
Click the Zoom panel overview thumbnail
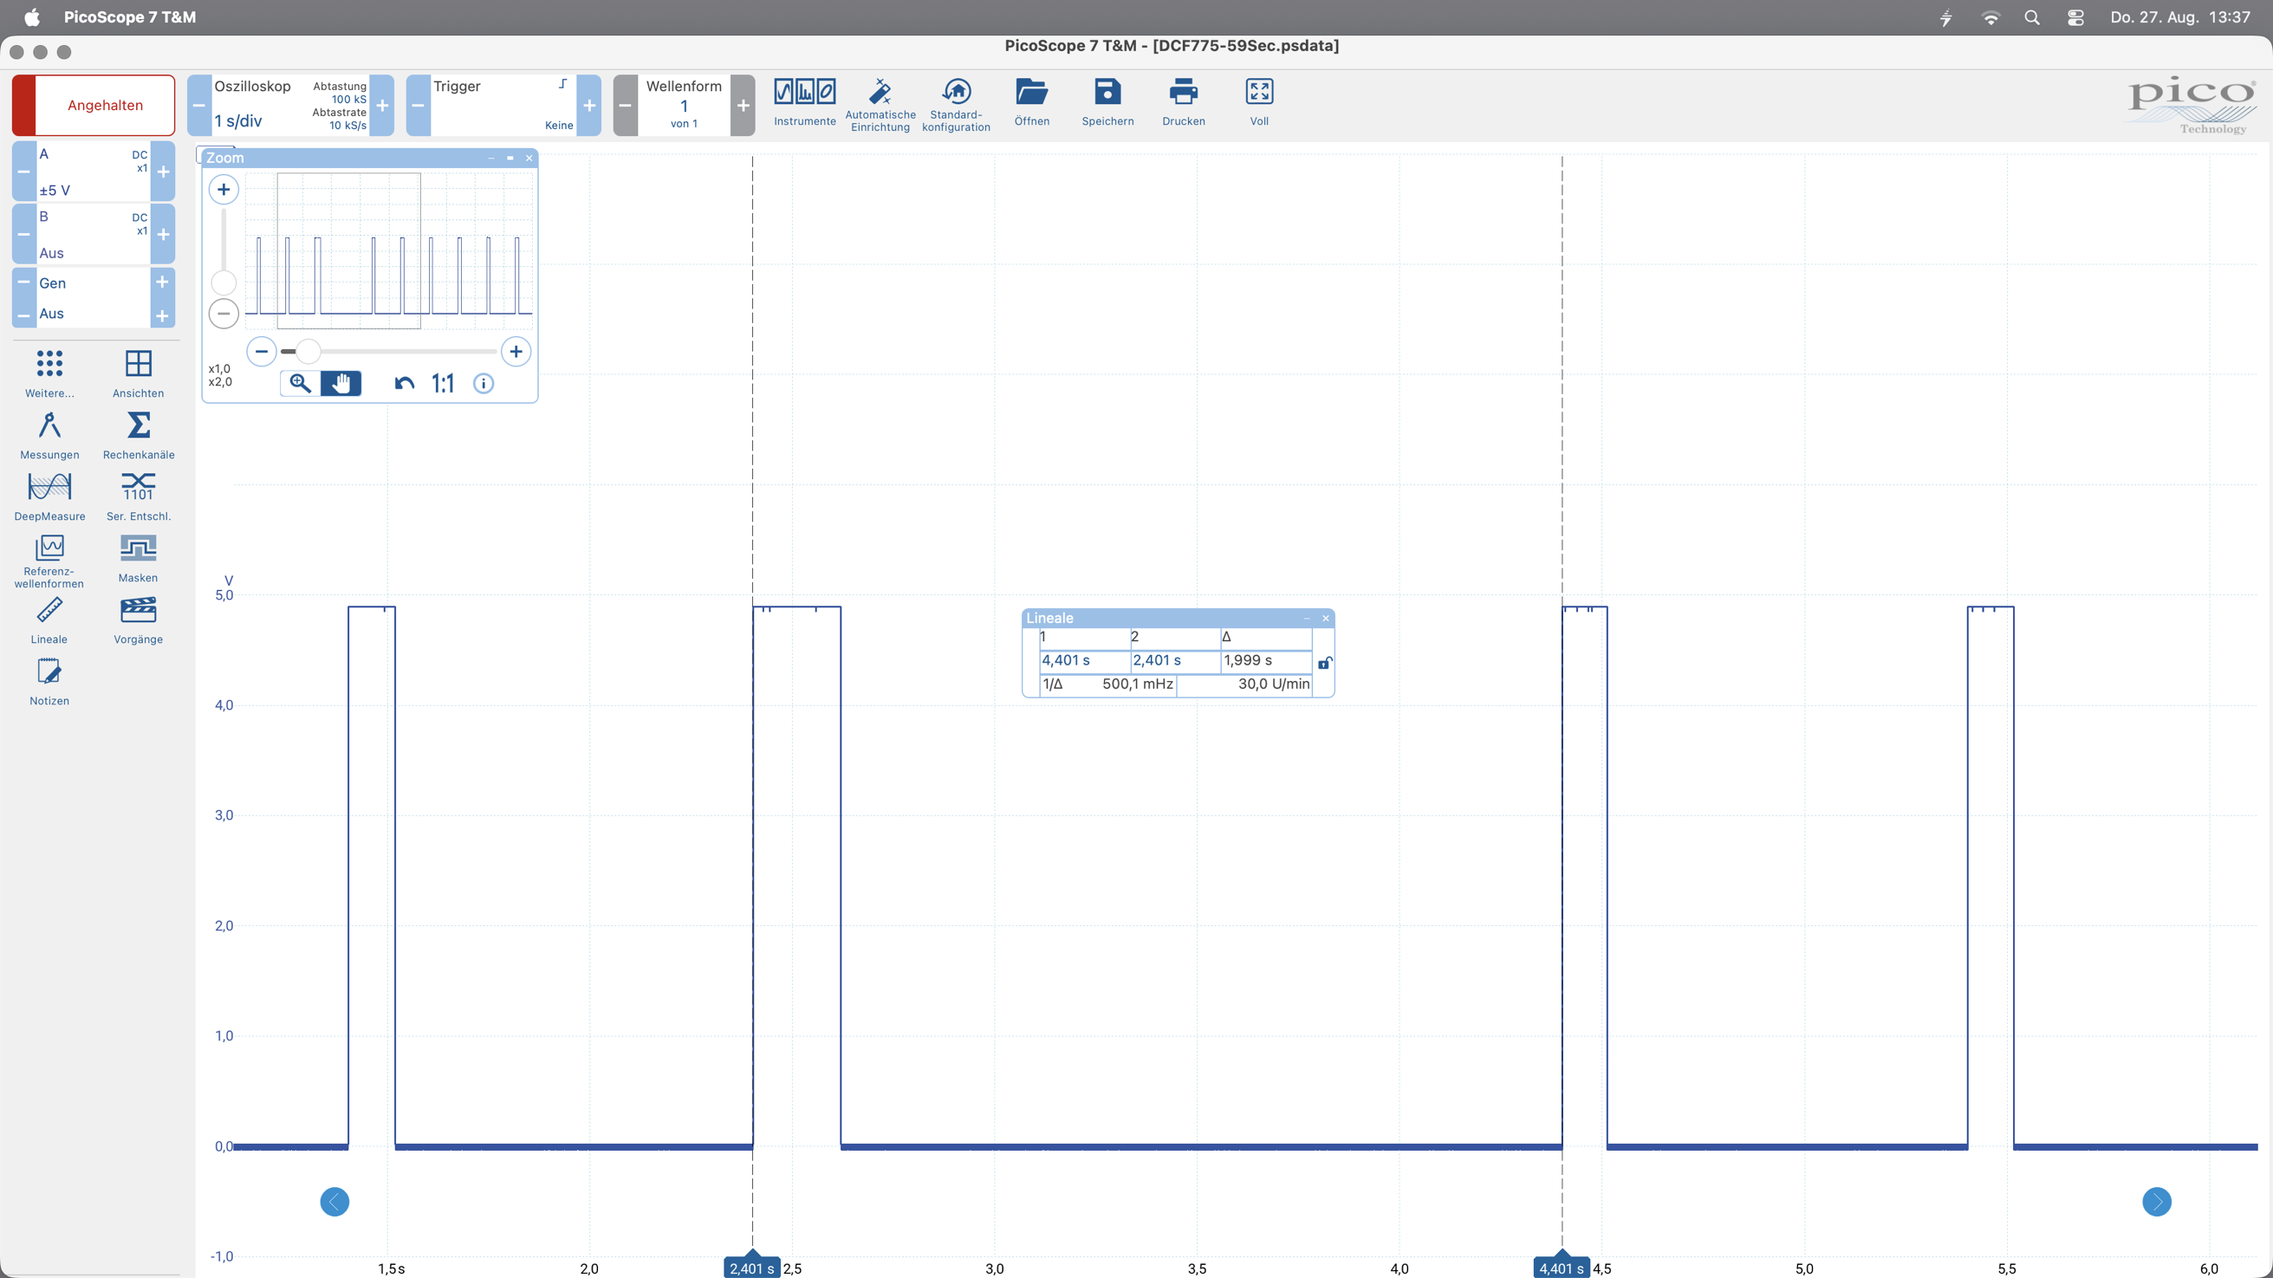coord(389,250)
